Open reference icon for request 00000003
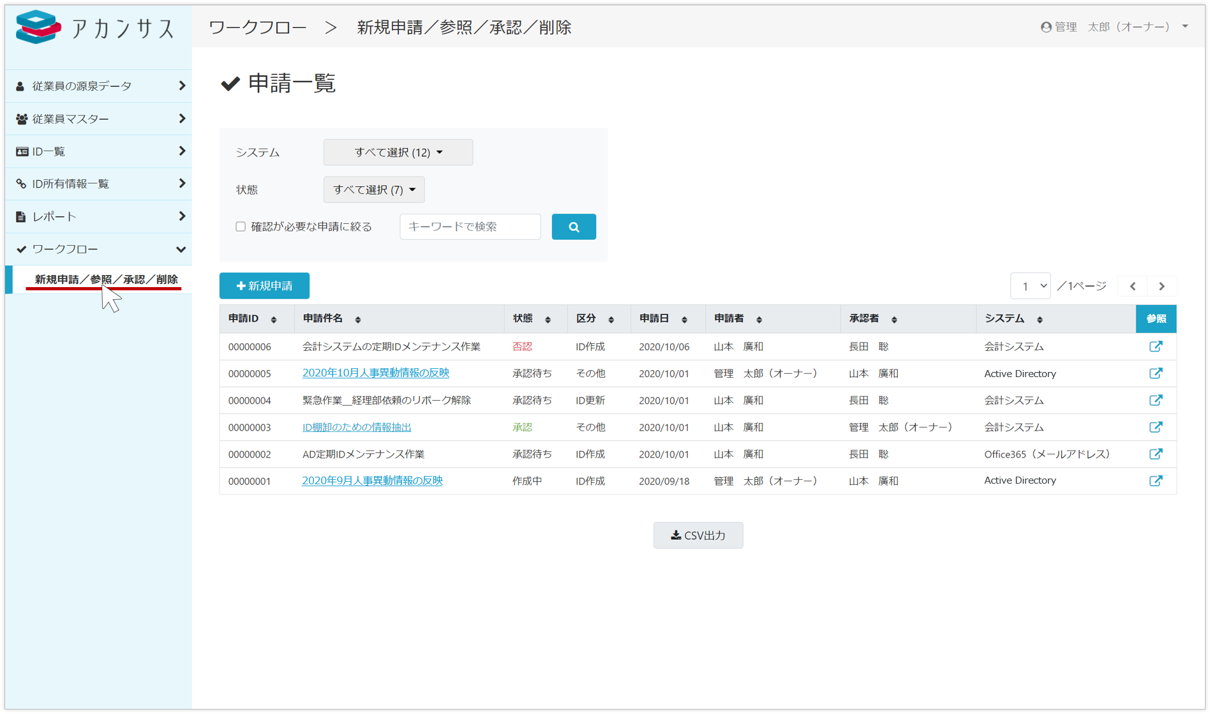The width and height of the screenshot is (1210, 714). click(1155, 427)
